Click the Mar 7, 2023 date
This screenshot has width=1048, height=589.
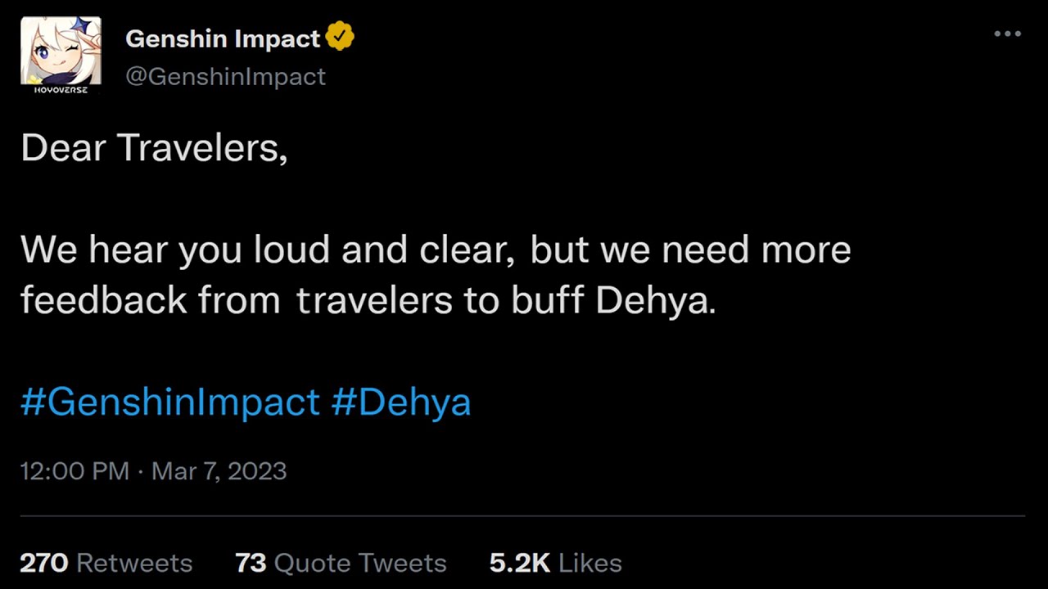coord(219,471)
